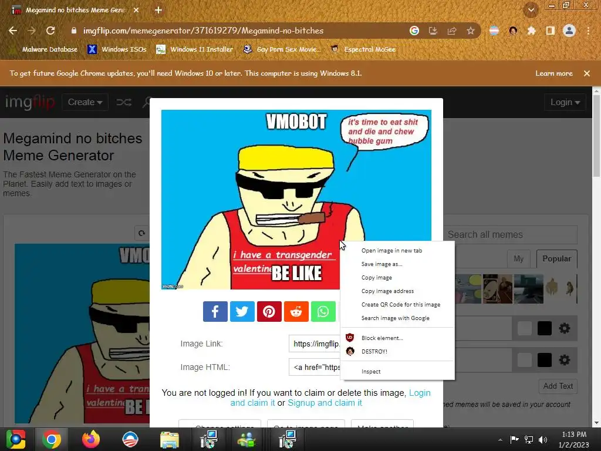This screenshot has height=451, width=601.
Task: Click the Search all memes field
Action: (x=511, y=235)
